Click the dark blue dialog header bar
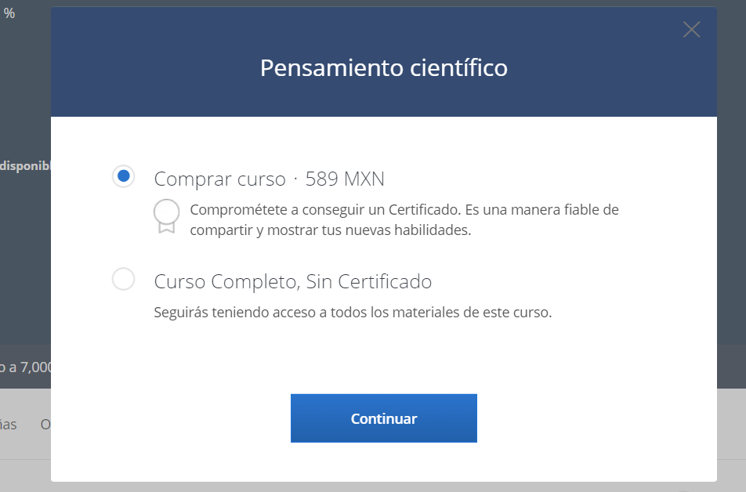The image size is (746, 492). coord(157,86)
